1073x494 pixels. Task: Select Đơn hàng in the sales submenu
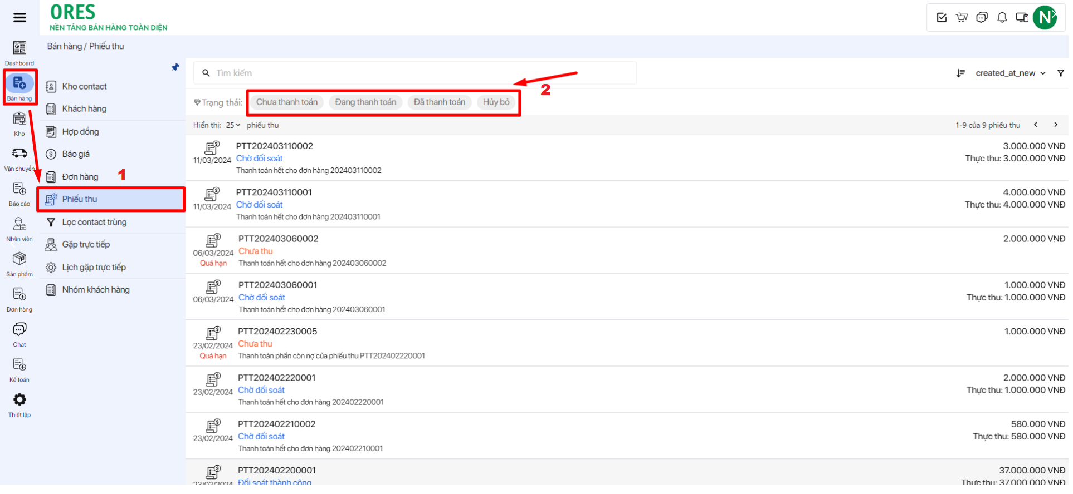pyautogui.click(x=80, y=177)
